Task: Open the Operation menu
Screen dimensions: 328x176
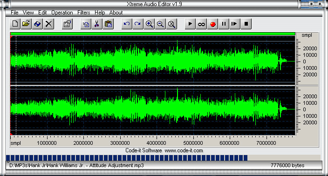Action: [62, 13]
